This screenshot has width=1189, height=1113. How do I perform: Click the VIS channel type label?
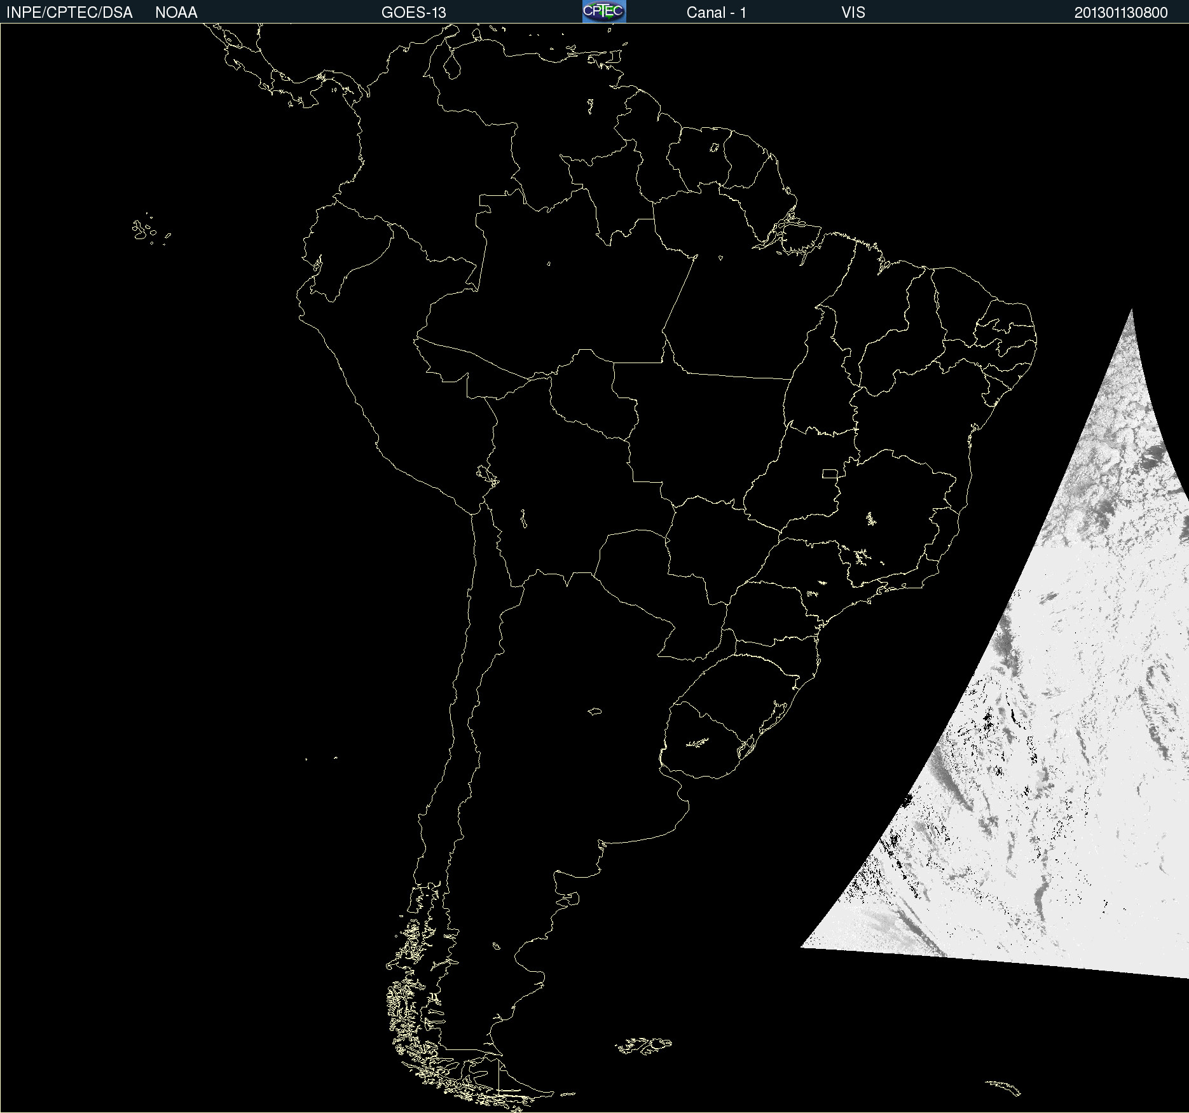point(853,13)
